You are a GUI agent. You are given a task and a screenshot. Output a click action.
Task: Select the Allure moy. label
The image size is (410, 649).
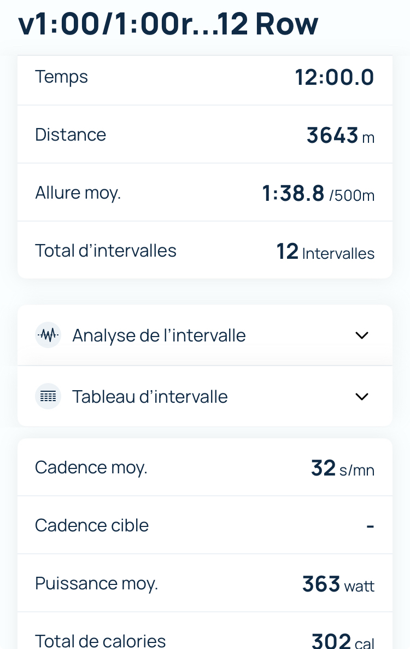[78, 193]
